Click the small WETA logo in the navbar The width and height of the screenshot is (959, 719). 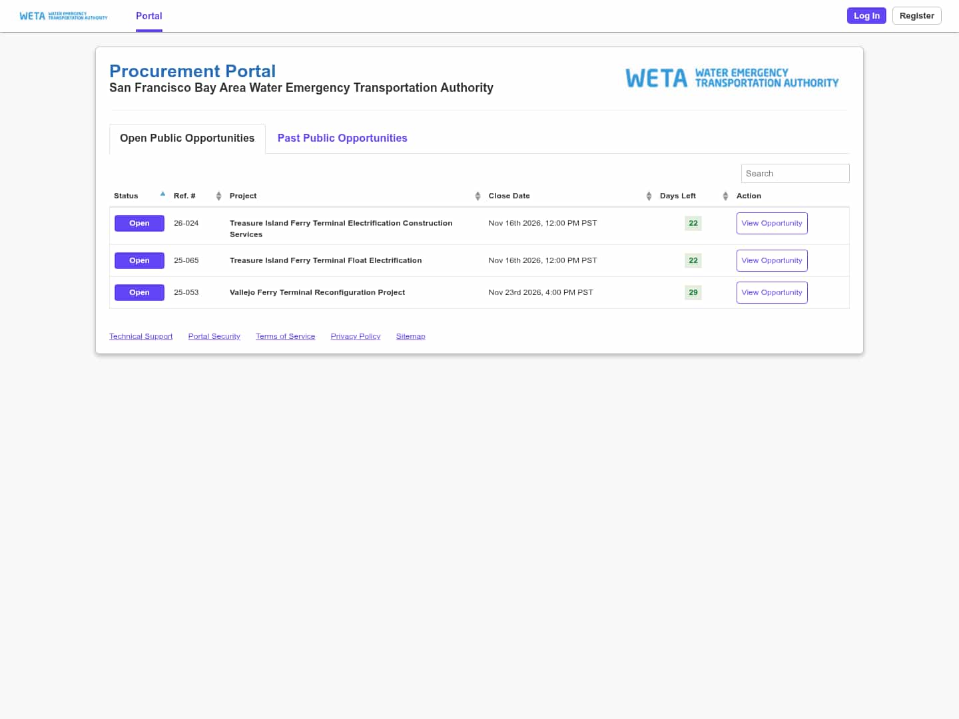(63, 16)
